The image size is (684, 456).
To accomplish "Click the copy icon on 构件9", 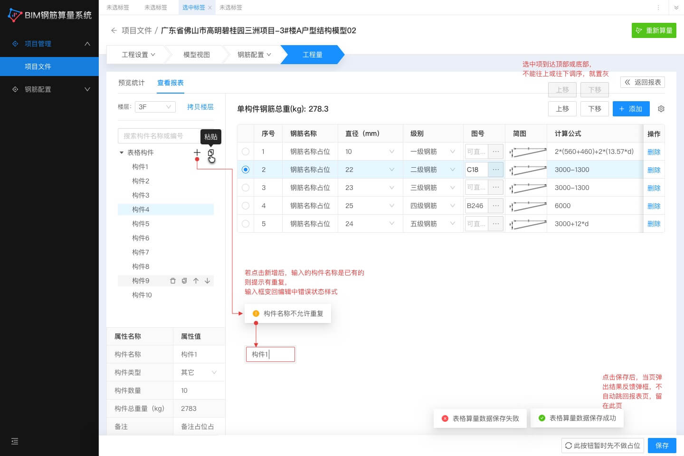I will click(184, 281).
